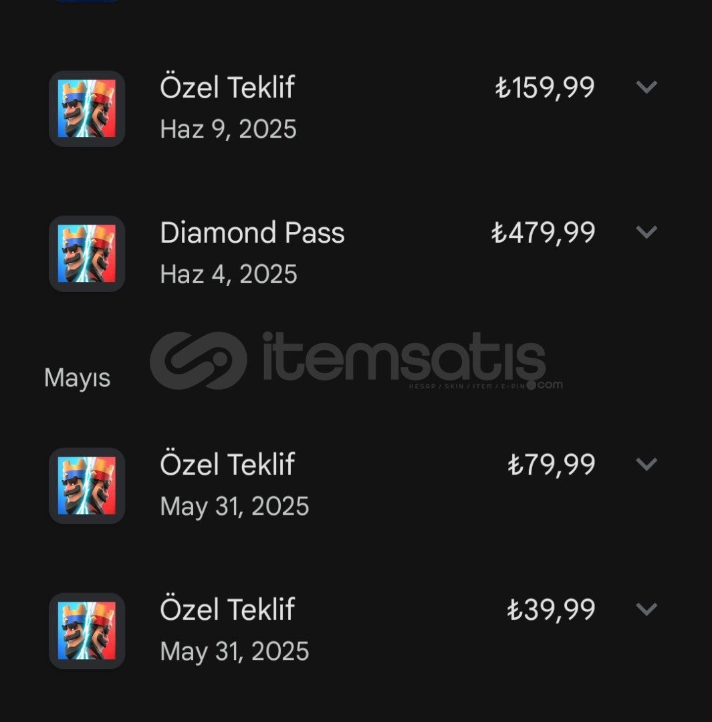Tap the ₺79,99 price amount

click(x=552, y=465)
